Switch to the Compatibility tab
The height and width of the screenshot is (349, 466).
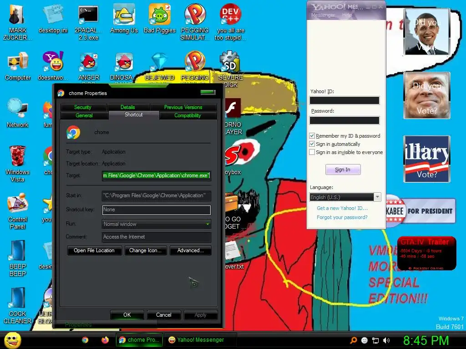click(187, 115)
